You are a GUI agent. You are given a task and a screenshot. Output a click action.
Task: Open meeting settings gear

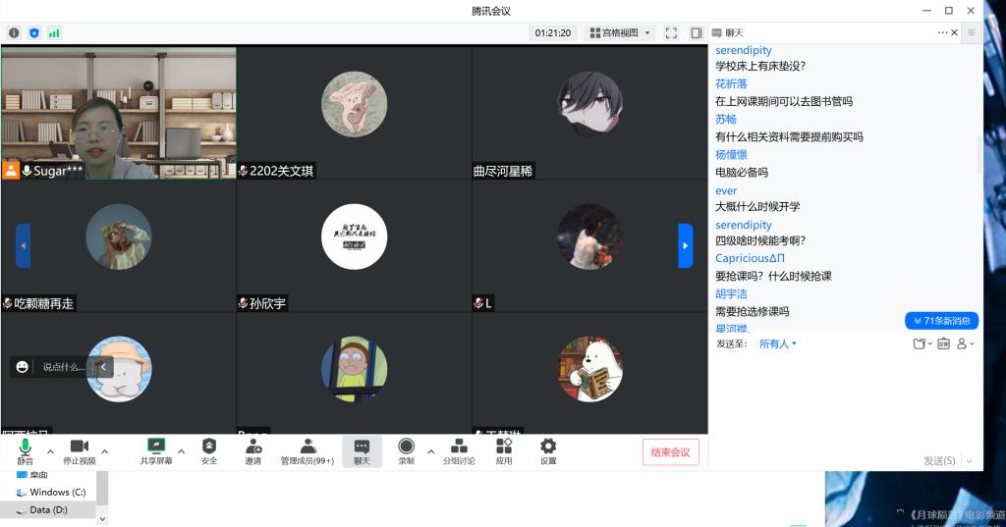tap(548, 451)
